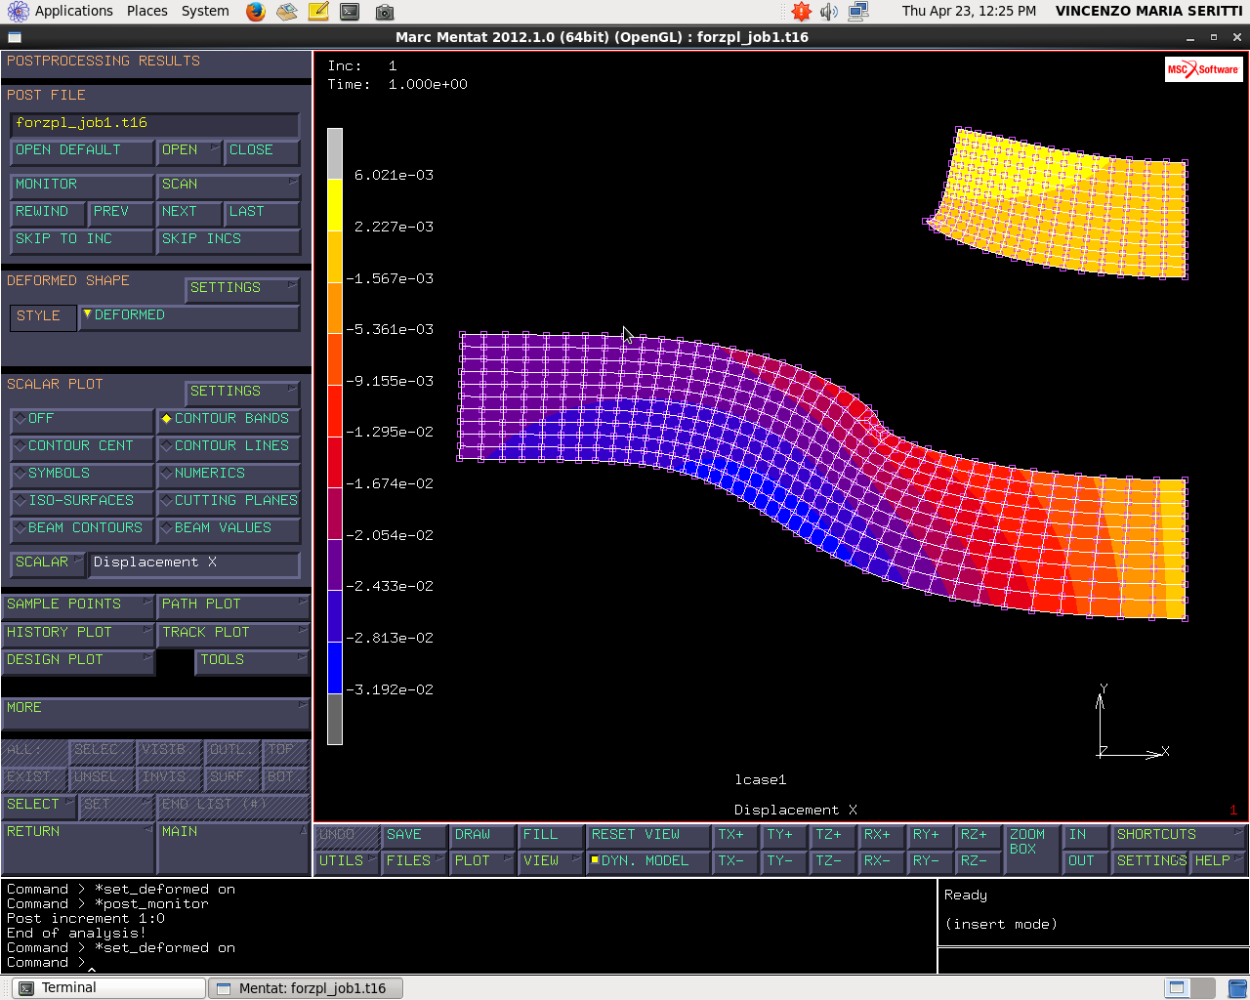Image resolution: width=1250 pixels, height=1000 pixels.
Task: Open PATH PLOT submenu
Action: 233,604
